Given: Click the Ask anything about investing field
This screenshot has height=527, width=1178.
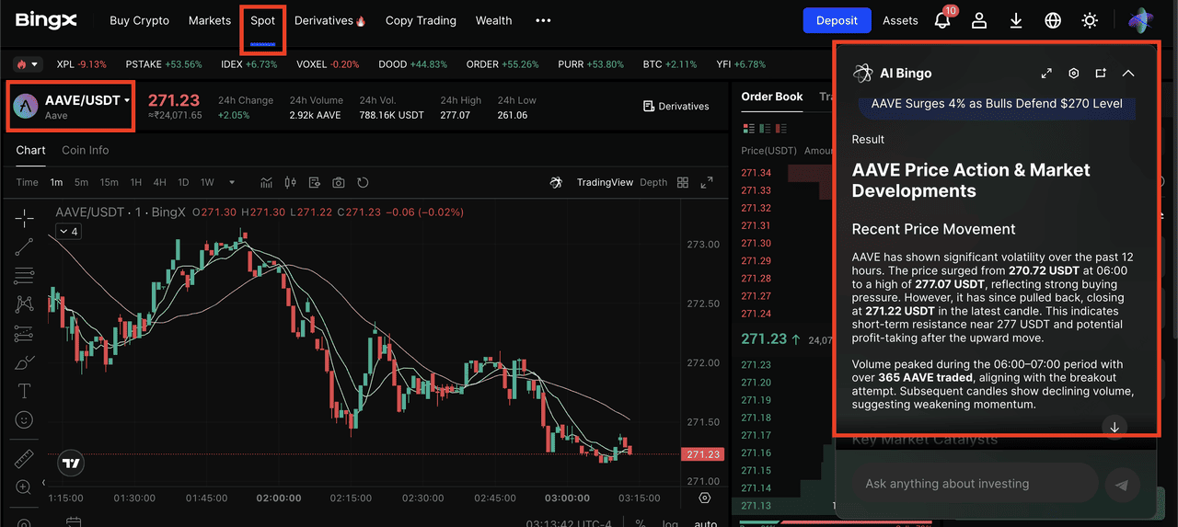Looking at the screenshot, I should click(976, 484).
